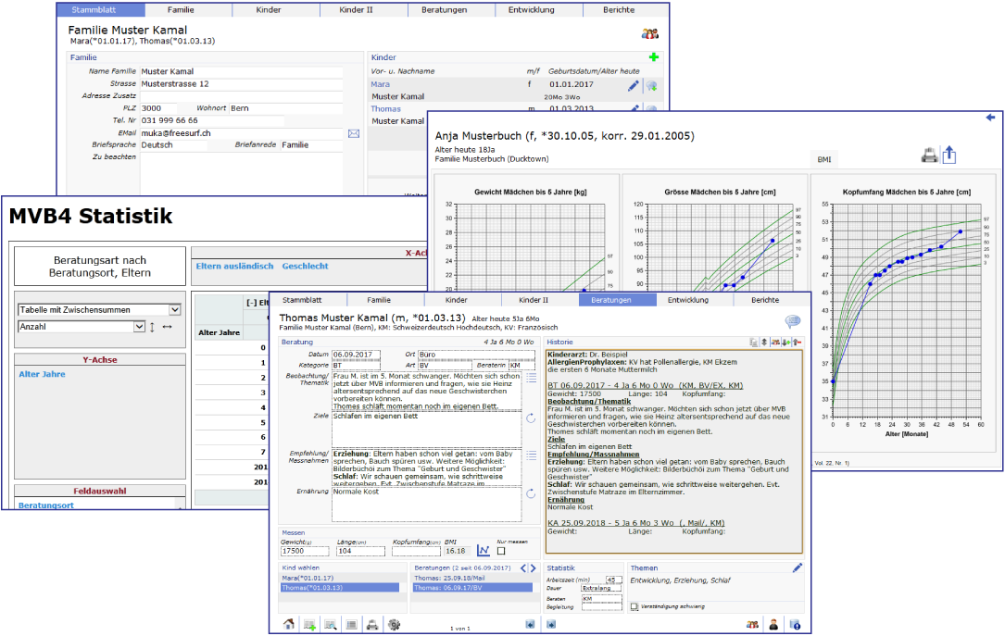Switch to the Familie tab in top Stammblatt window
1005x636 pixels.
181,9
